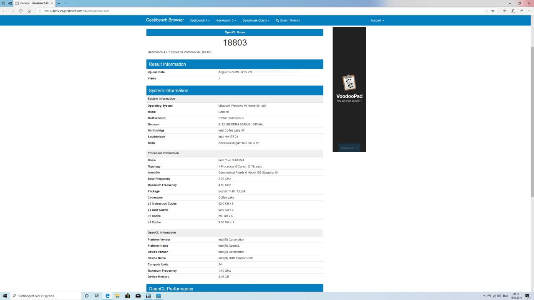Select L3 Cache 9.00 MB x 1
The height and width of the screenshot is (300, 534).
[226, 222]
